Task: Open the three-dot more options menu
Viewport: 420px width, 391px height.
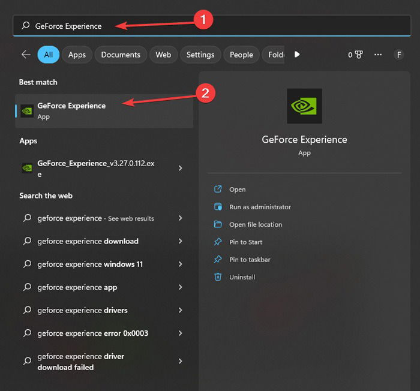Action: pos(378,55)
